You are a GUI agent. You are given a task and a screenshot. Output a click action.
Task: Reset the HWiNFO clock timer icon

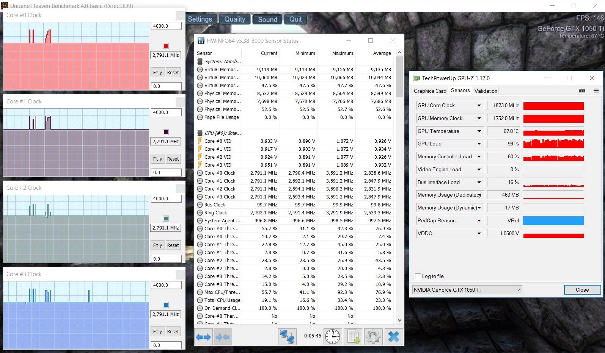(x=333, y=337)
